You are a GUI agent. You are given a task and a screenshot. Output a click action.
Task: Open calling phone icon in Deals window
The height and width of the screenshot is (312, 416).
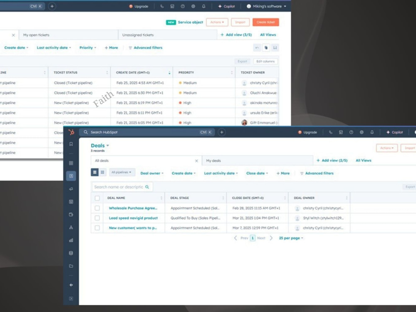(331, 132)
